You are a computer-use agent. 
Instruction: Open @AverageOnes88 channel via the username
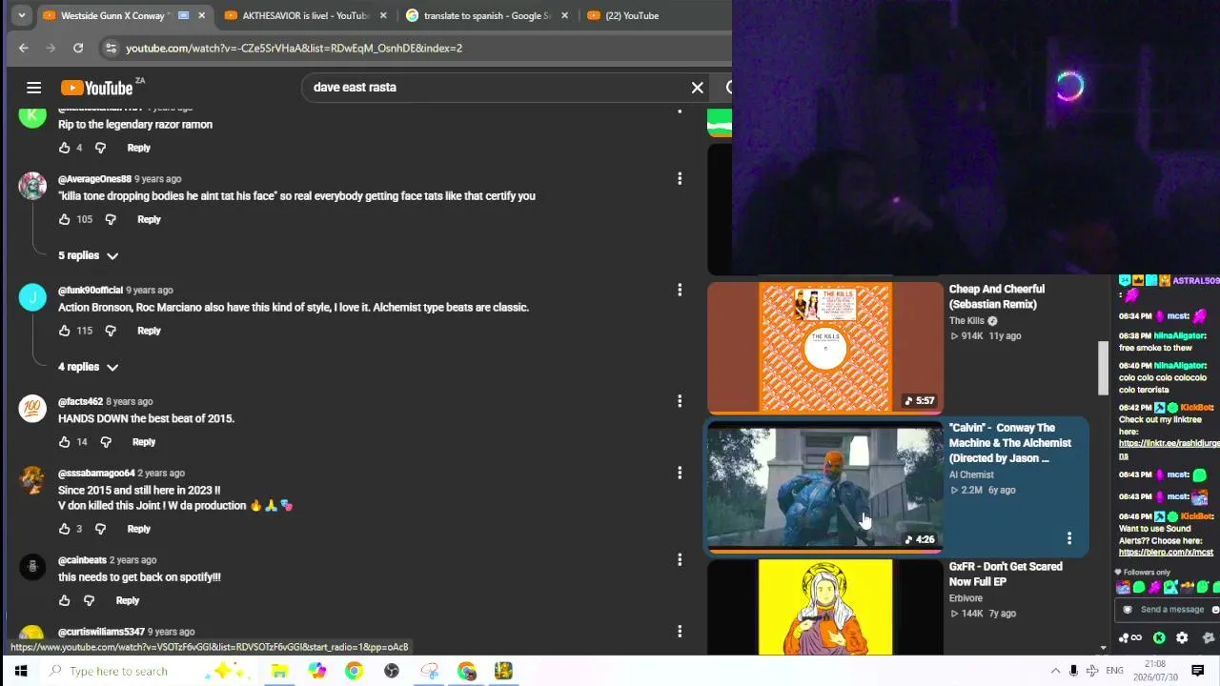coord(94,179)
